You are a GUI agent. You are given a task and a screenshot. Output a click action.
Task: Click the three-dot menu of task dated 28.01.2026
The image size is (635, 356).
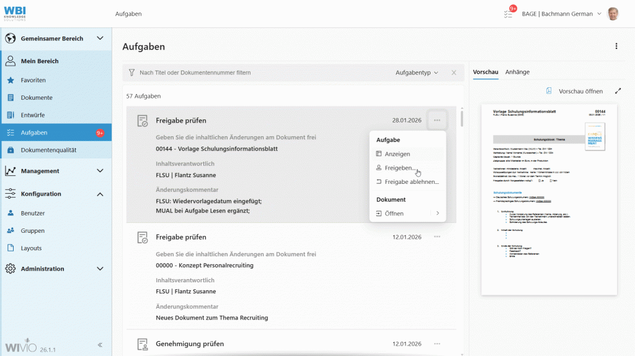point(437,120)
